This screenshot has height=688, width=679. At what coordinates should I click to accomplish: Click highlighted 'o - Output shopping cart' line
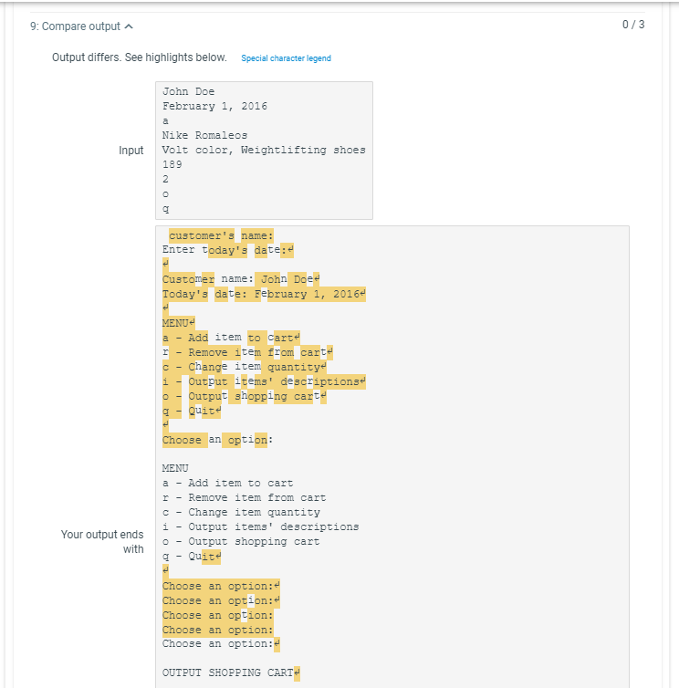(x=244, y=396)
